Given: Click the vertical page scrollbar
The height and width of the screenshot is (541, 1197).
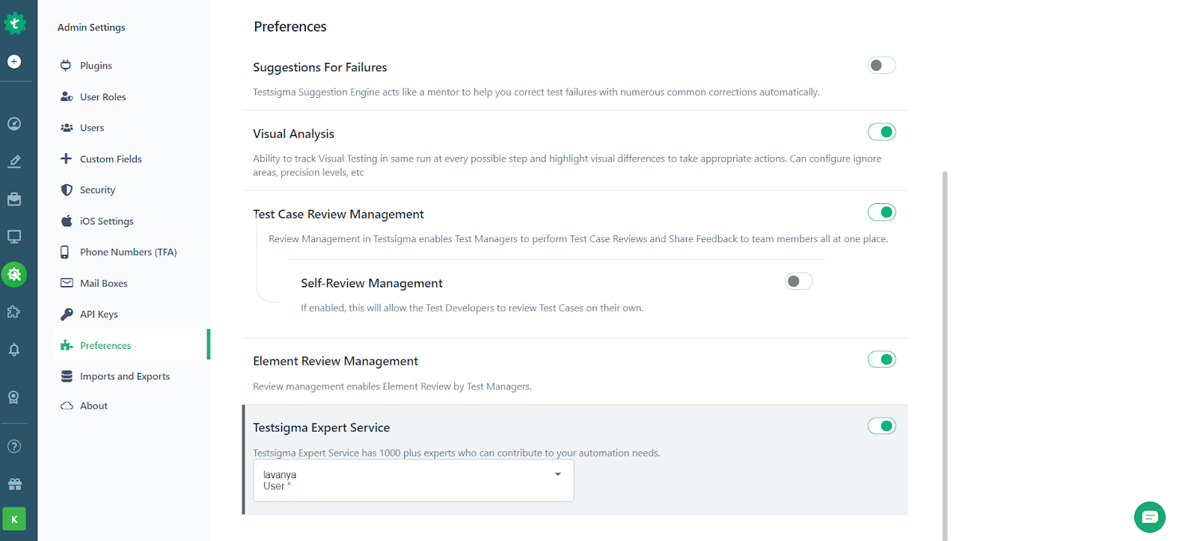Looking at the screenshot, I should click(945, 356).
